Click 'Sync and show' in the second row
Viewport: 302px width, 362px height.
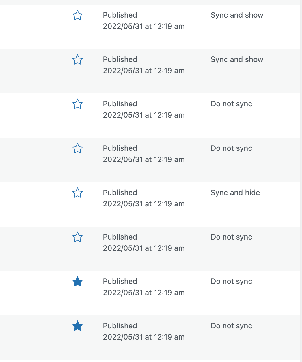(x=237, y=59)
